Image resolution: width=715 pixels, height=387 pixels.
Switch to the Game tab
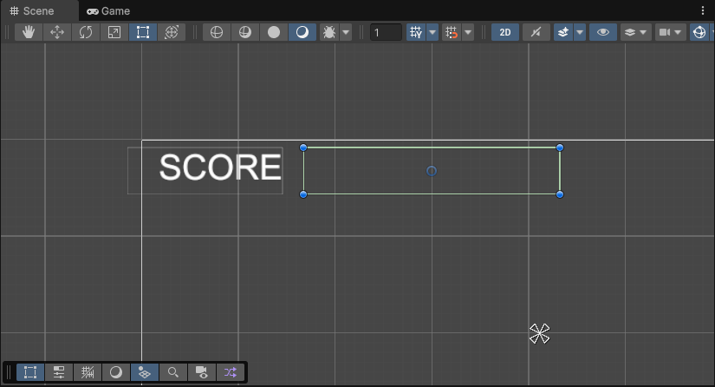pyautogui.click(x=108, y=11)
